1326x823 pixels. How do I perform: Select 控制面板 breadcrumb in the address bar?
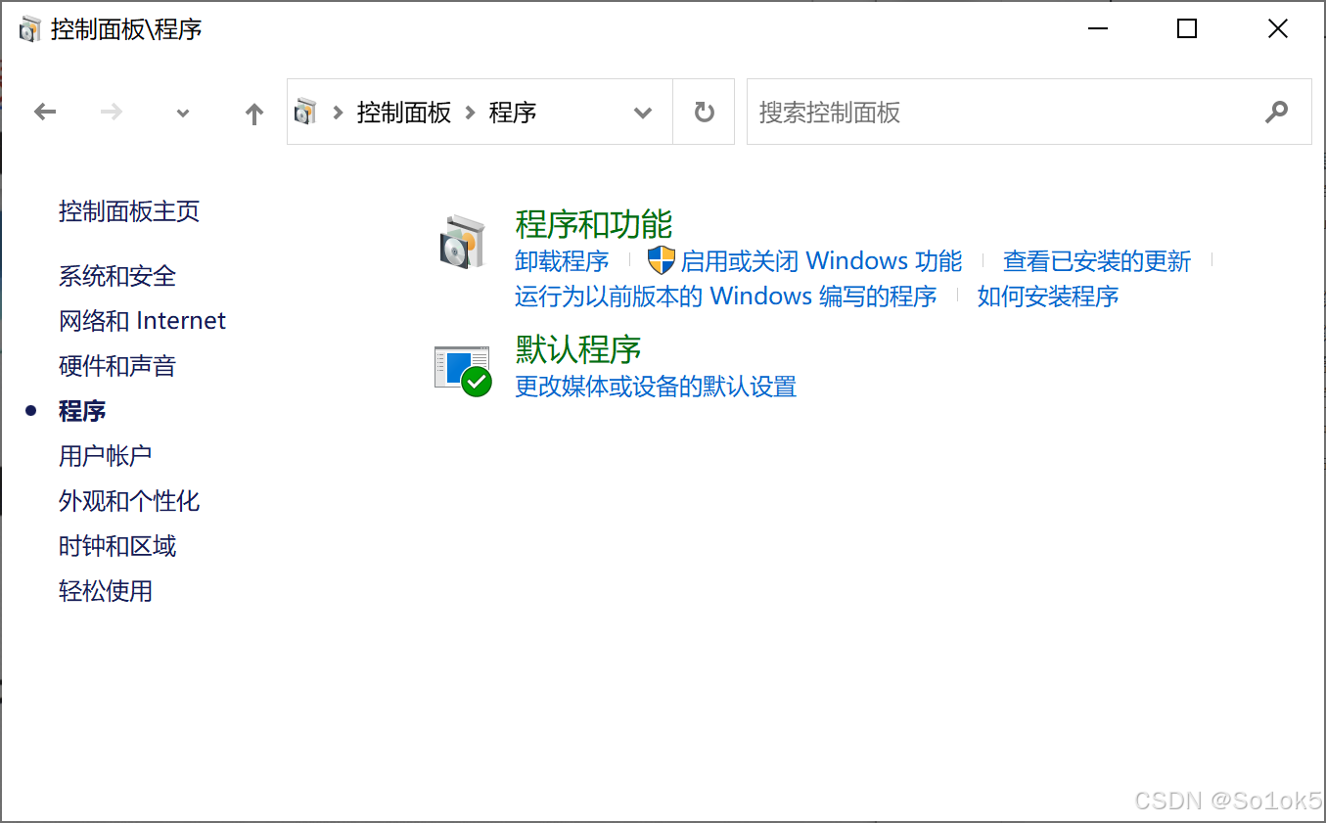404,113
